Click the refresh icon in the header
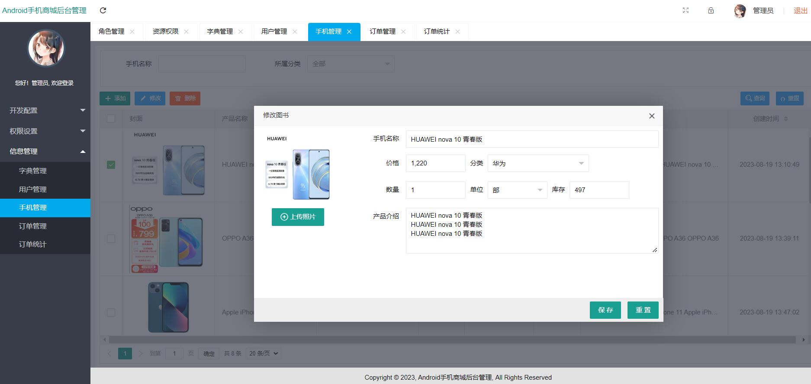The width and height of the screenshot is (811, 384). 103,10
